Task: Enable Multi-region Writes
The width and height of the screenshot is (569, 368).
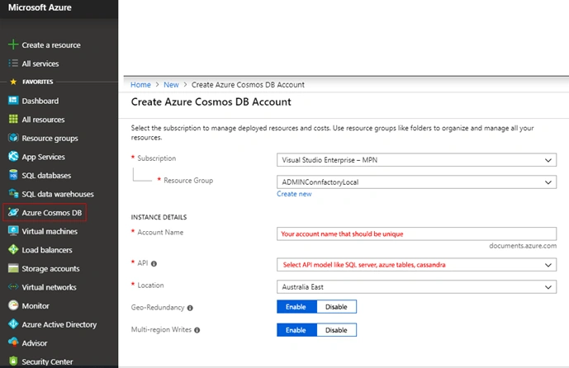Action: 296,330
